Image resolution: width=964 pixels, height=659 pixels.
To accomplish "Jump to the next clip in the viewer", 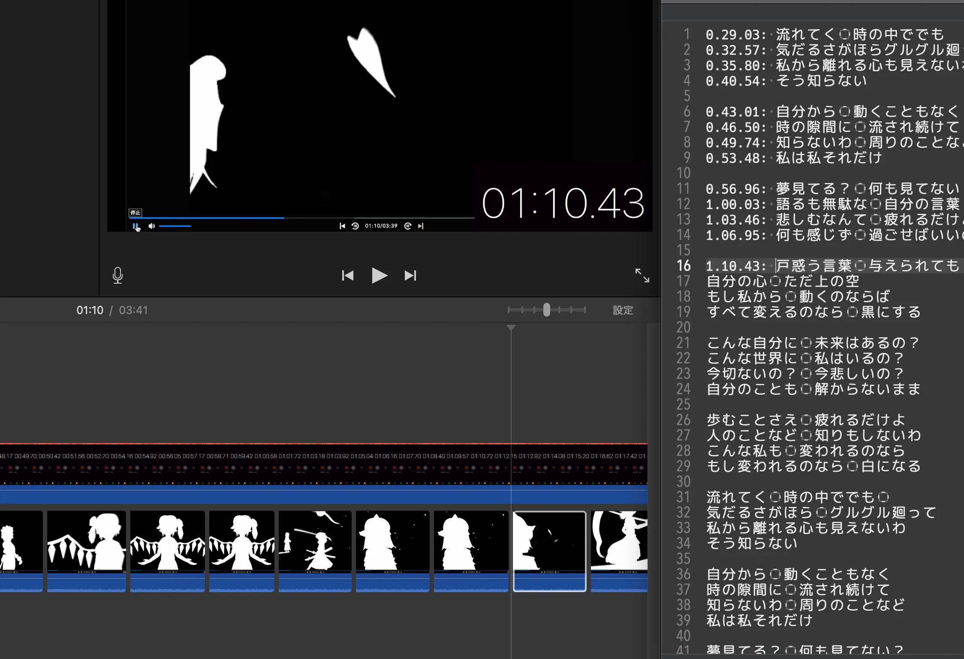I will [410, 276].
